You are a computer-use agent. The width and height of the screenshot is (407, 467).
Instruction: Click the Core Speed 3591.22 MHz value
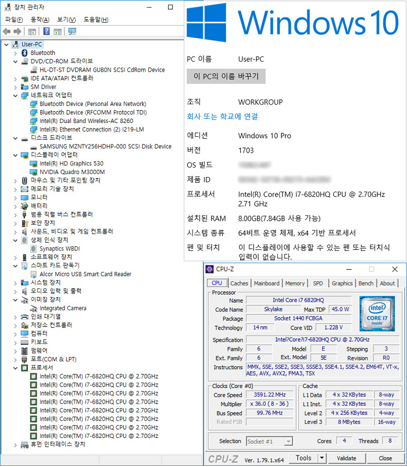(x=270, y=395)
